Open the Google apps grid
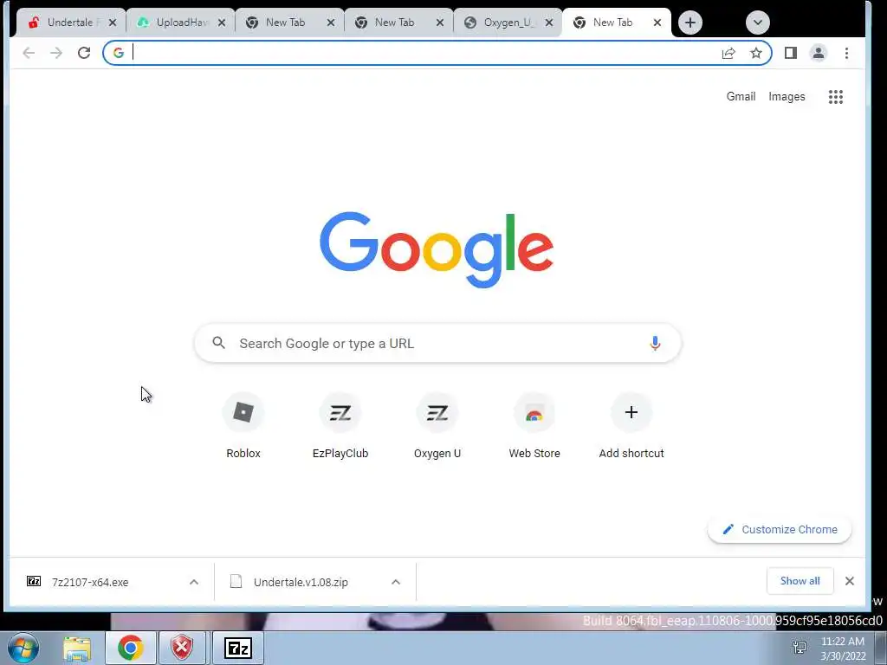The width and height of the screenshot is (887, 665). click(836, 97)
